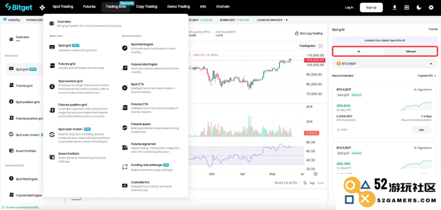Toggle the log scale option

[x=312, y=183]
